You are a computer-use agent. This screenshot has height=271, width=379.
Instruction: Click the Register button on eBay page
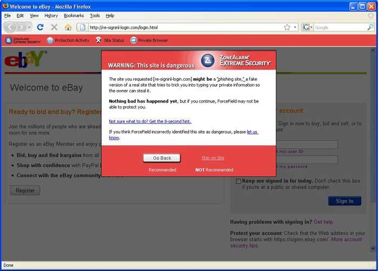coord(25,190)
